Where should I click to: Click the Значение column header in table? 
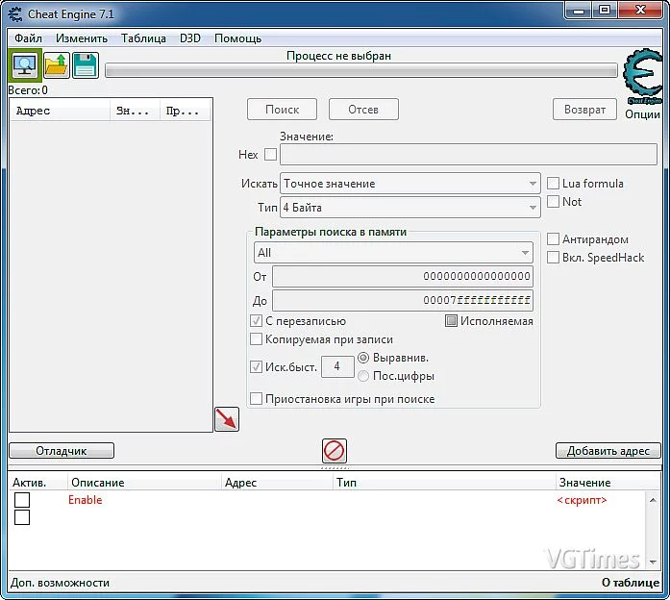608,483
